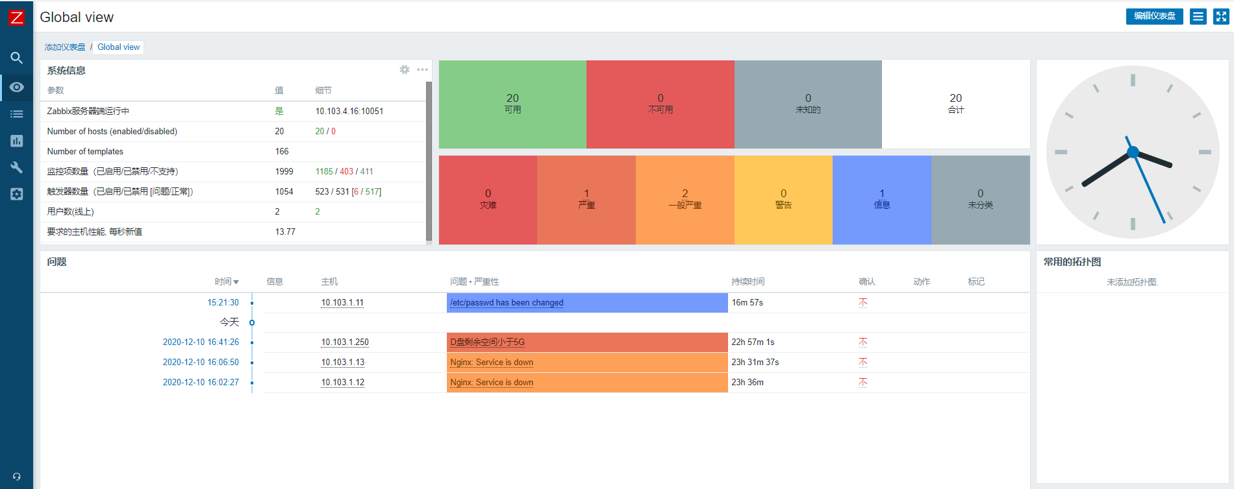
Task: Click the green 20 available hosts tile
Action: click(512, 104)
